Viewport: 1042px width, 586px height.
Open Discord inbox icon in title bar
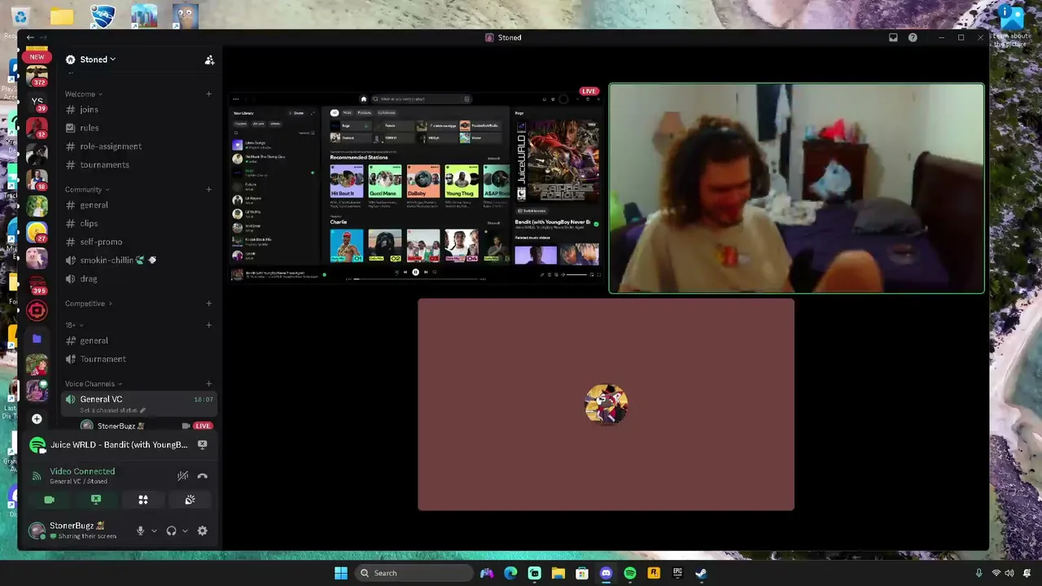click(893, 37)
